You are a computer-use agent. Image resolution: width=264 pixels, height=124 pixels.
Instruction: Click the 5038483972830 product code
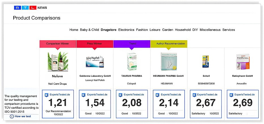[206, 84]
